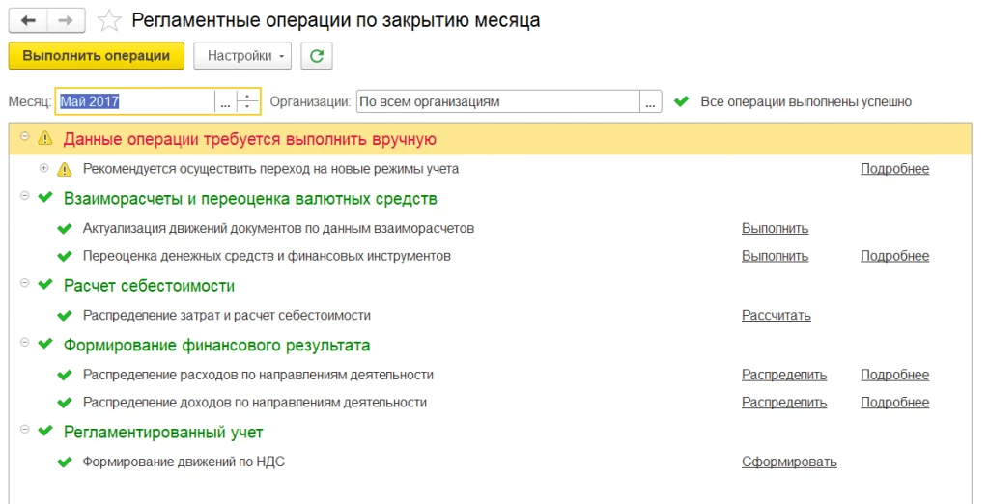Click 'Все операции выполнены успешно' status text
Screen dimensions: 989x504
pyautogui.click(x=806, y=101)
